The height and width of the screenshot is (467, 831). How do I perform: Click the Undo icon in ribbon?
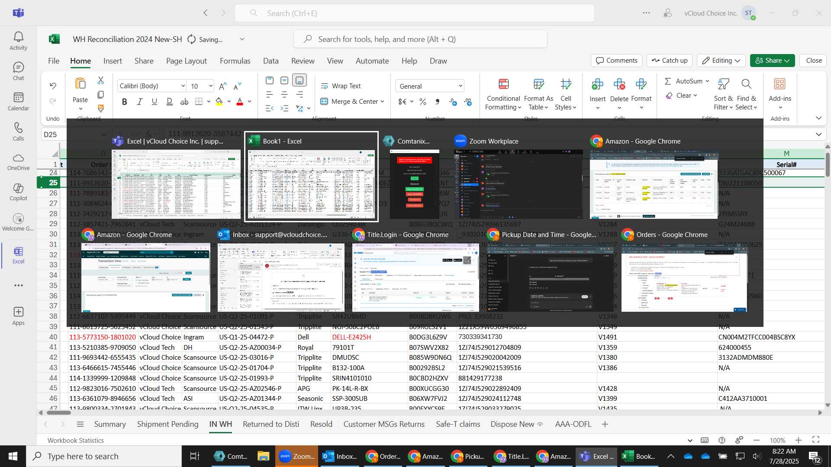53,86
